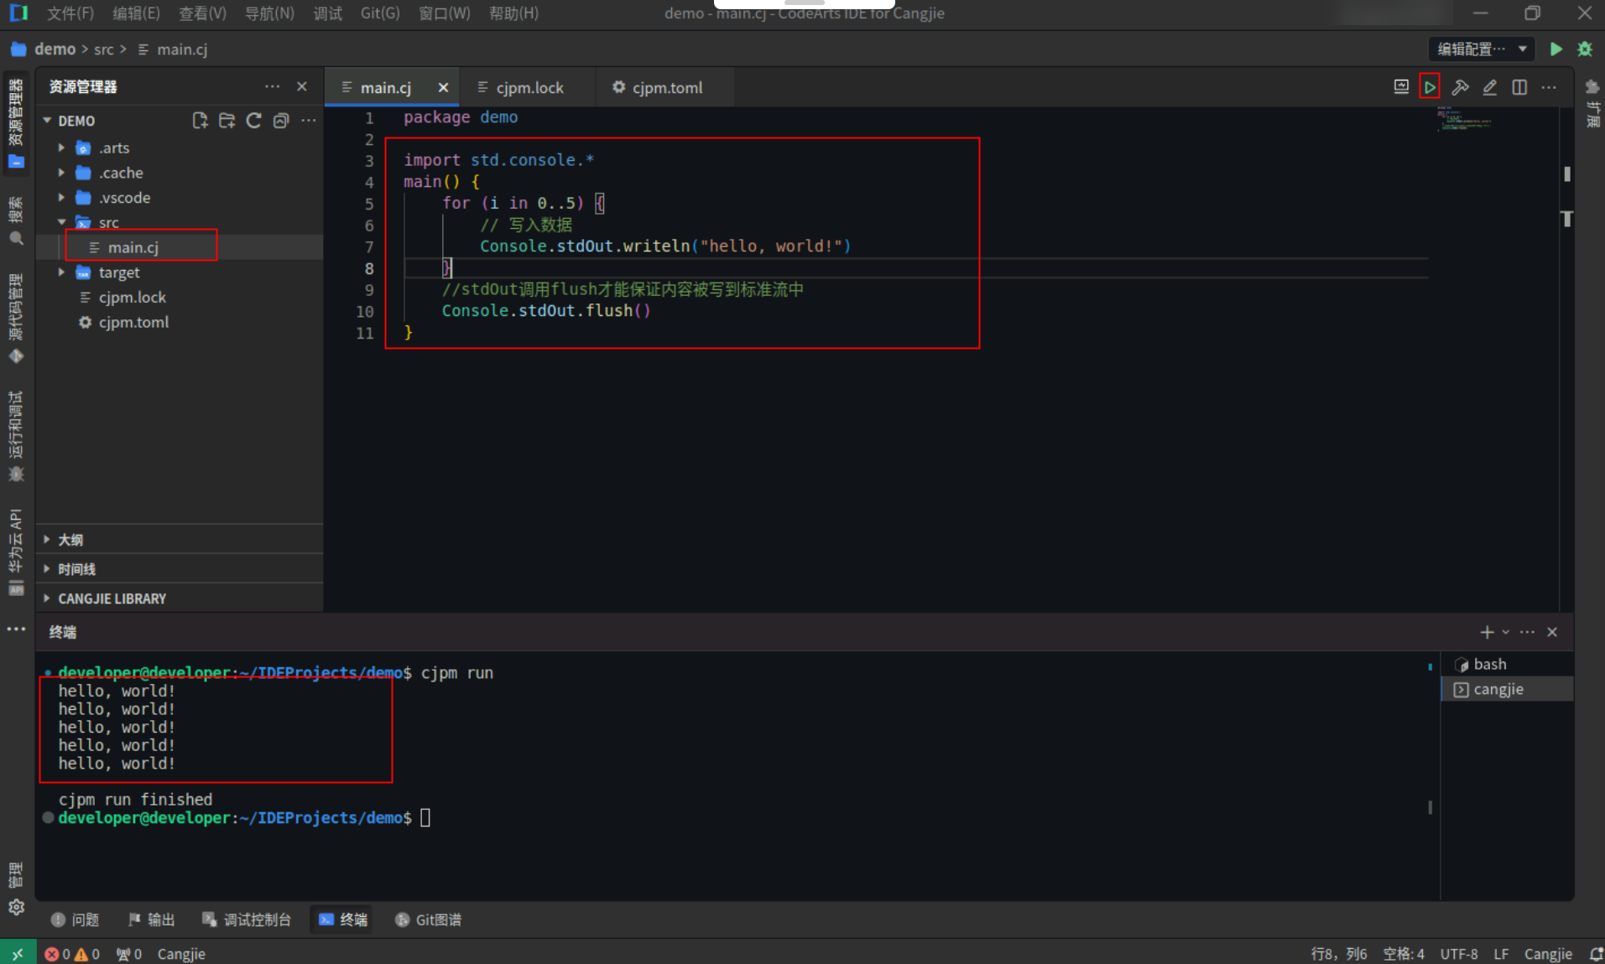This screenshot has height=964, width=1605.
Task: Open the Huawei Cloud API view
Action: coord(16,552)
